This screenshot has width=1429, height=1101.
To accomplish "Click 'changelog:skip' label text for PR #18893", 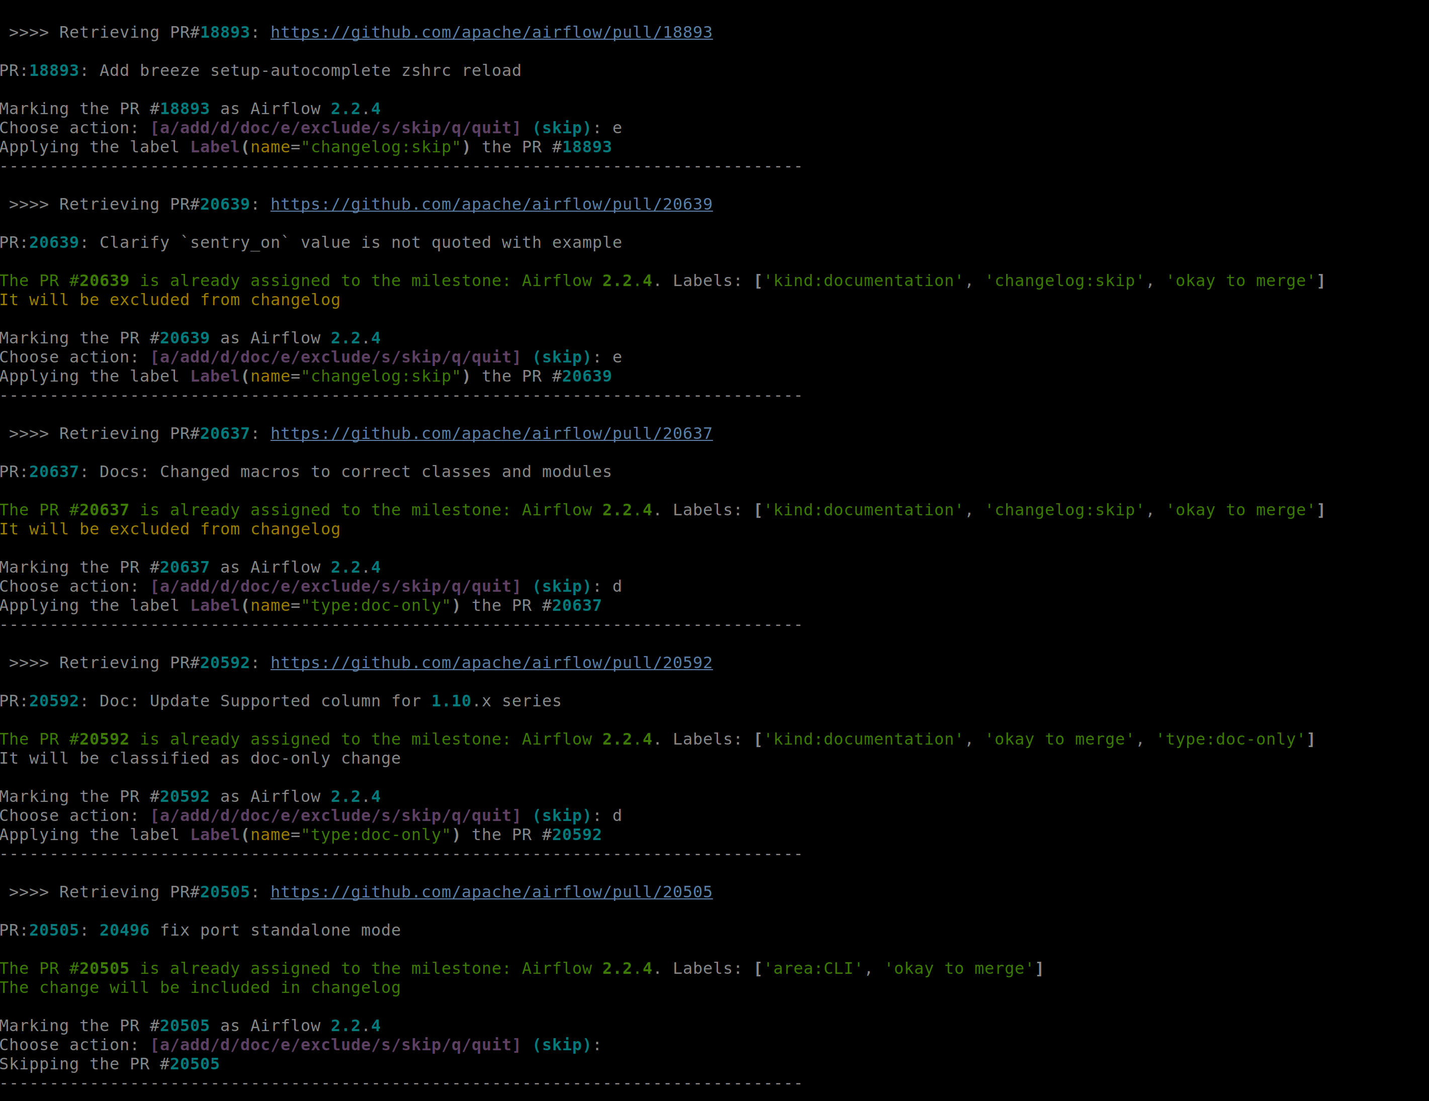I will [x=381, y=147].
